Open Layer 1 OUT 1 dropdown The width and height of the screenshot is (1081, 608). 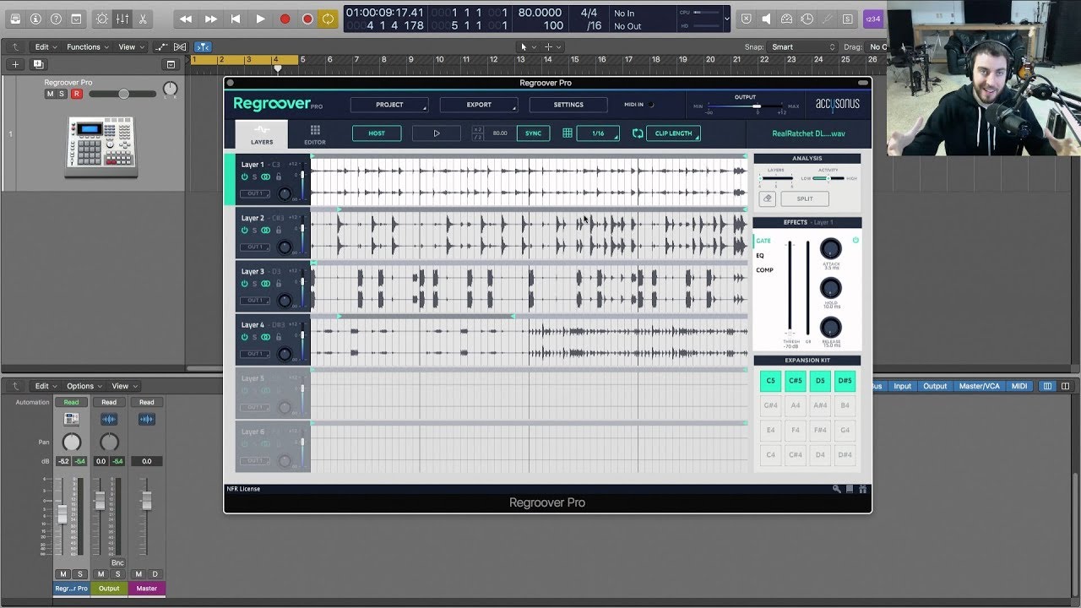(255, 193)
